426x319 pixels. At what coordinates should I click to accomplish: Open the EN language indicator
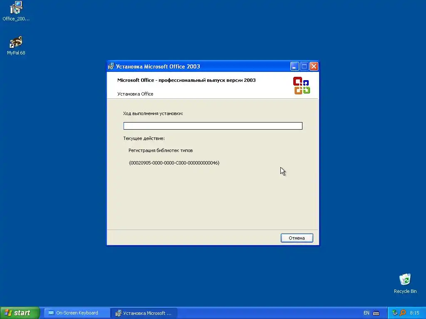[366, 313]
